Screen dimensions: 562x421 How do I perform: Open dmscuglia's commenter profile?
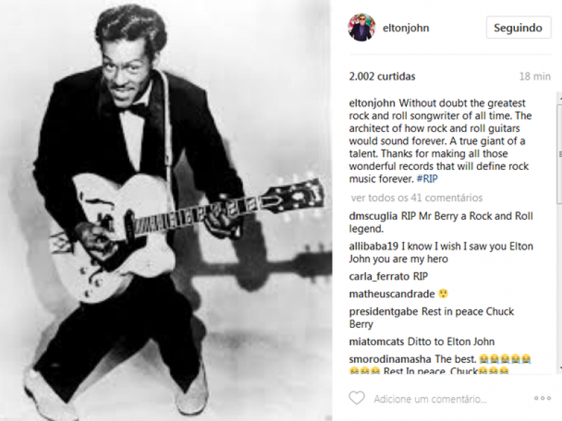(x=373, y=216)
